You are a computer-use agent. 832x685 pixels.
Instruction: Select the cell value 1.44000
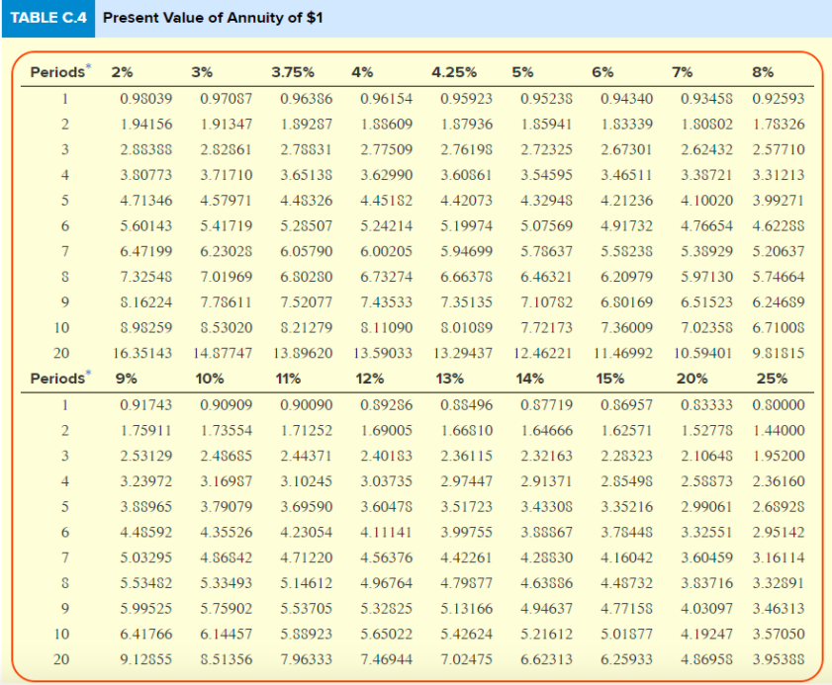coord(779,431)
